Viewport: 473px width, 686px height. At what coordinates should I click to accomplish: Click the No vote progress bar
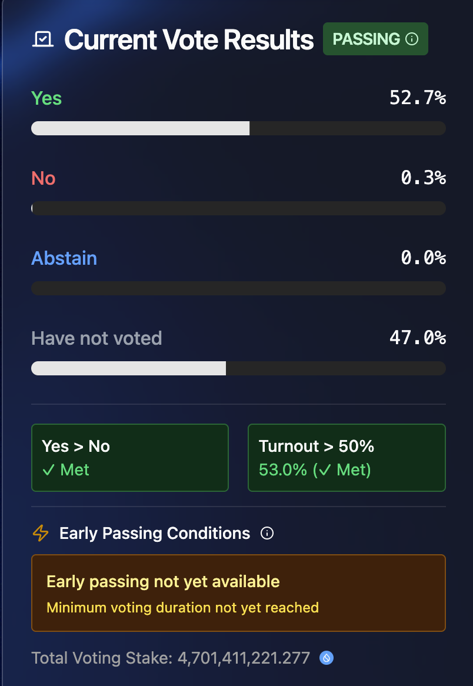pos(238,208)
